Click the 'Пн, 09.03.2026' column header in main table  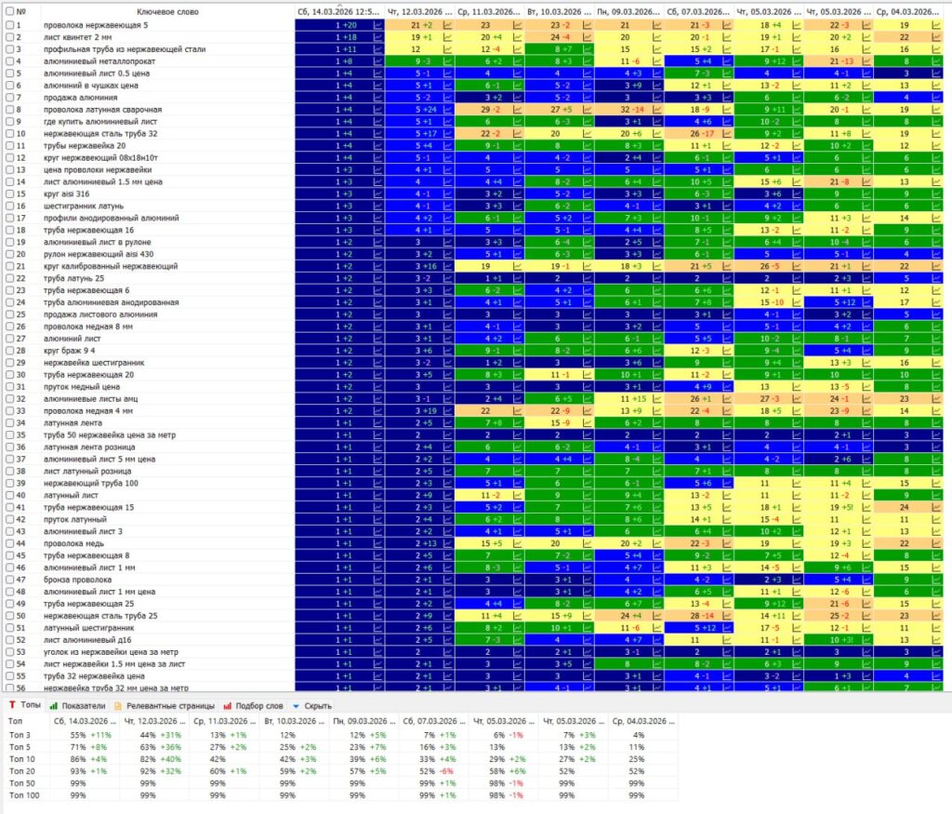click(629, 11)
